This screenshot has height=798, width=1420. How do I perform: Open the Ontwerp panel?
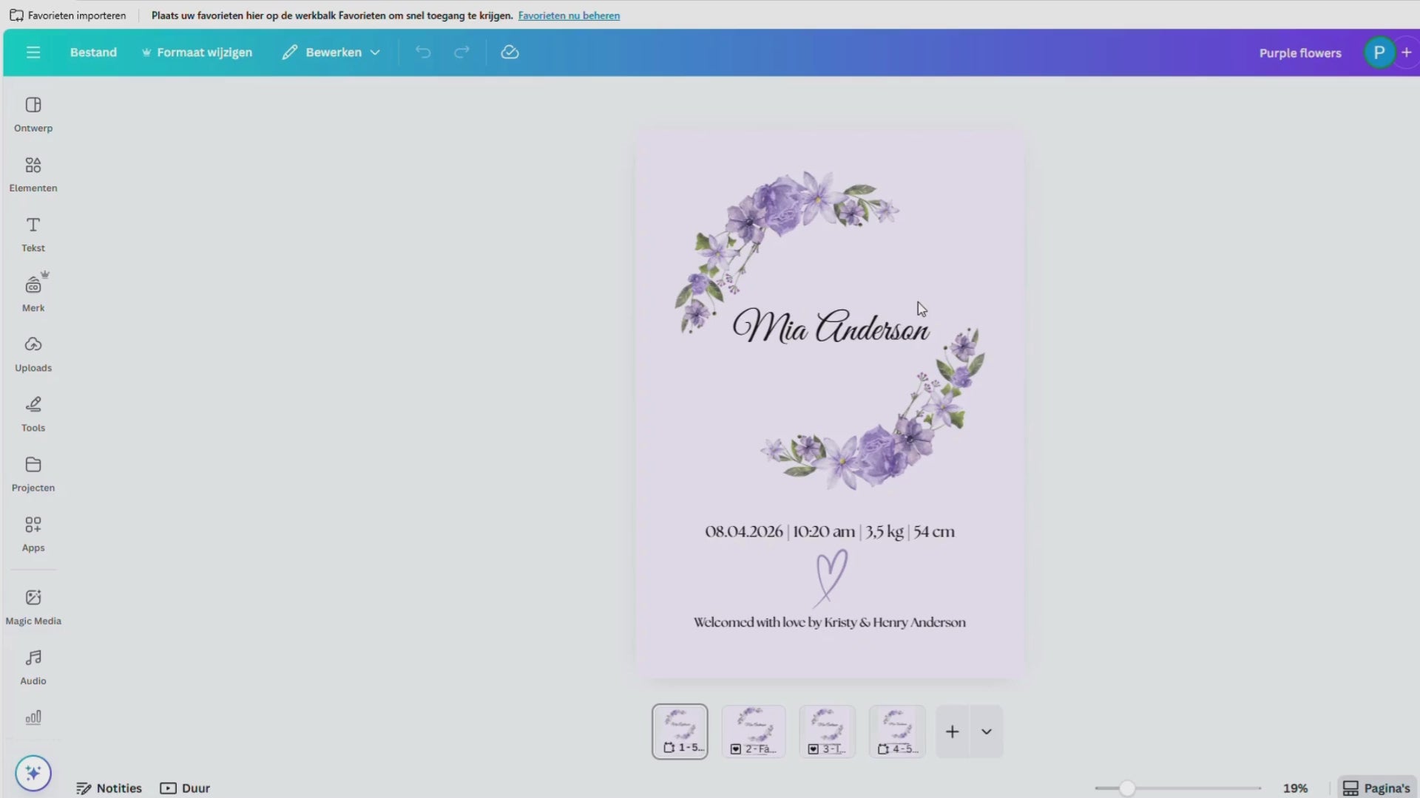33,115
